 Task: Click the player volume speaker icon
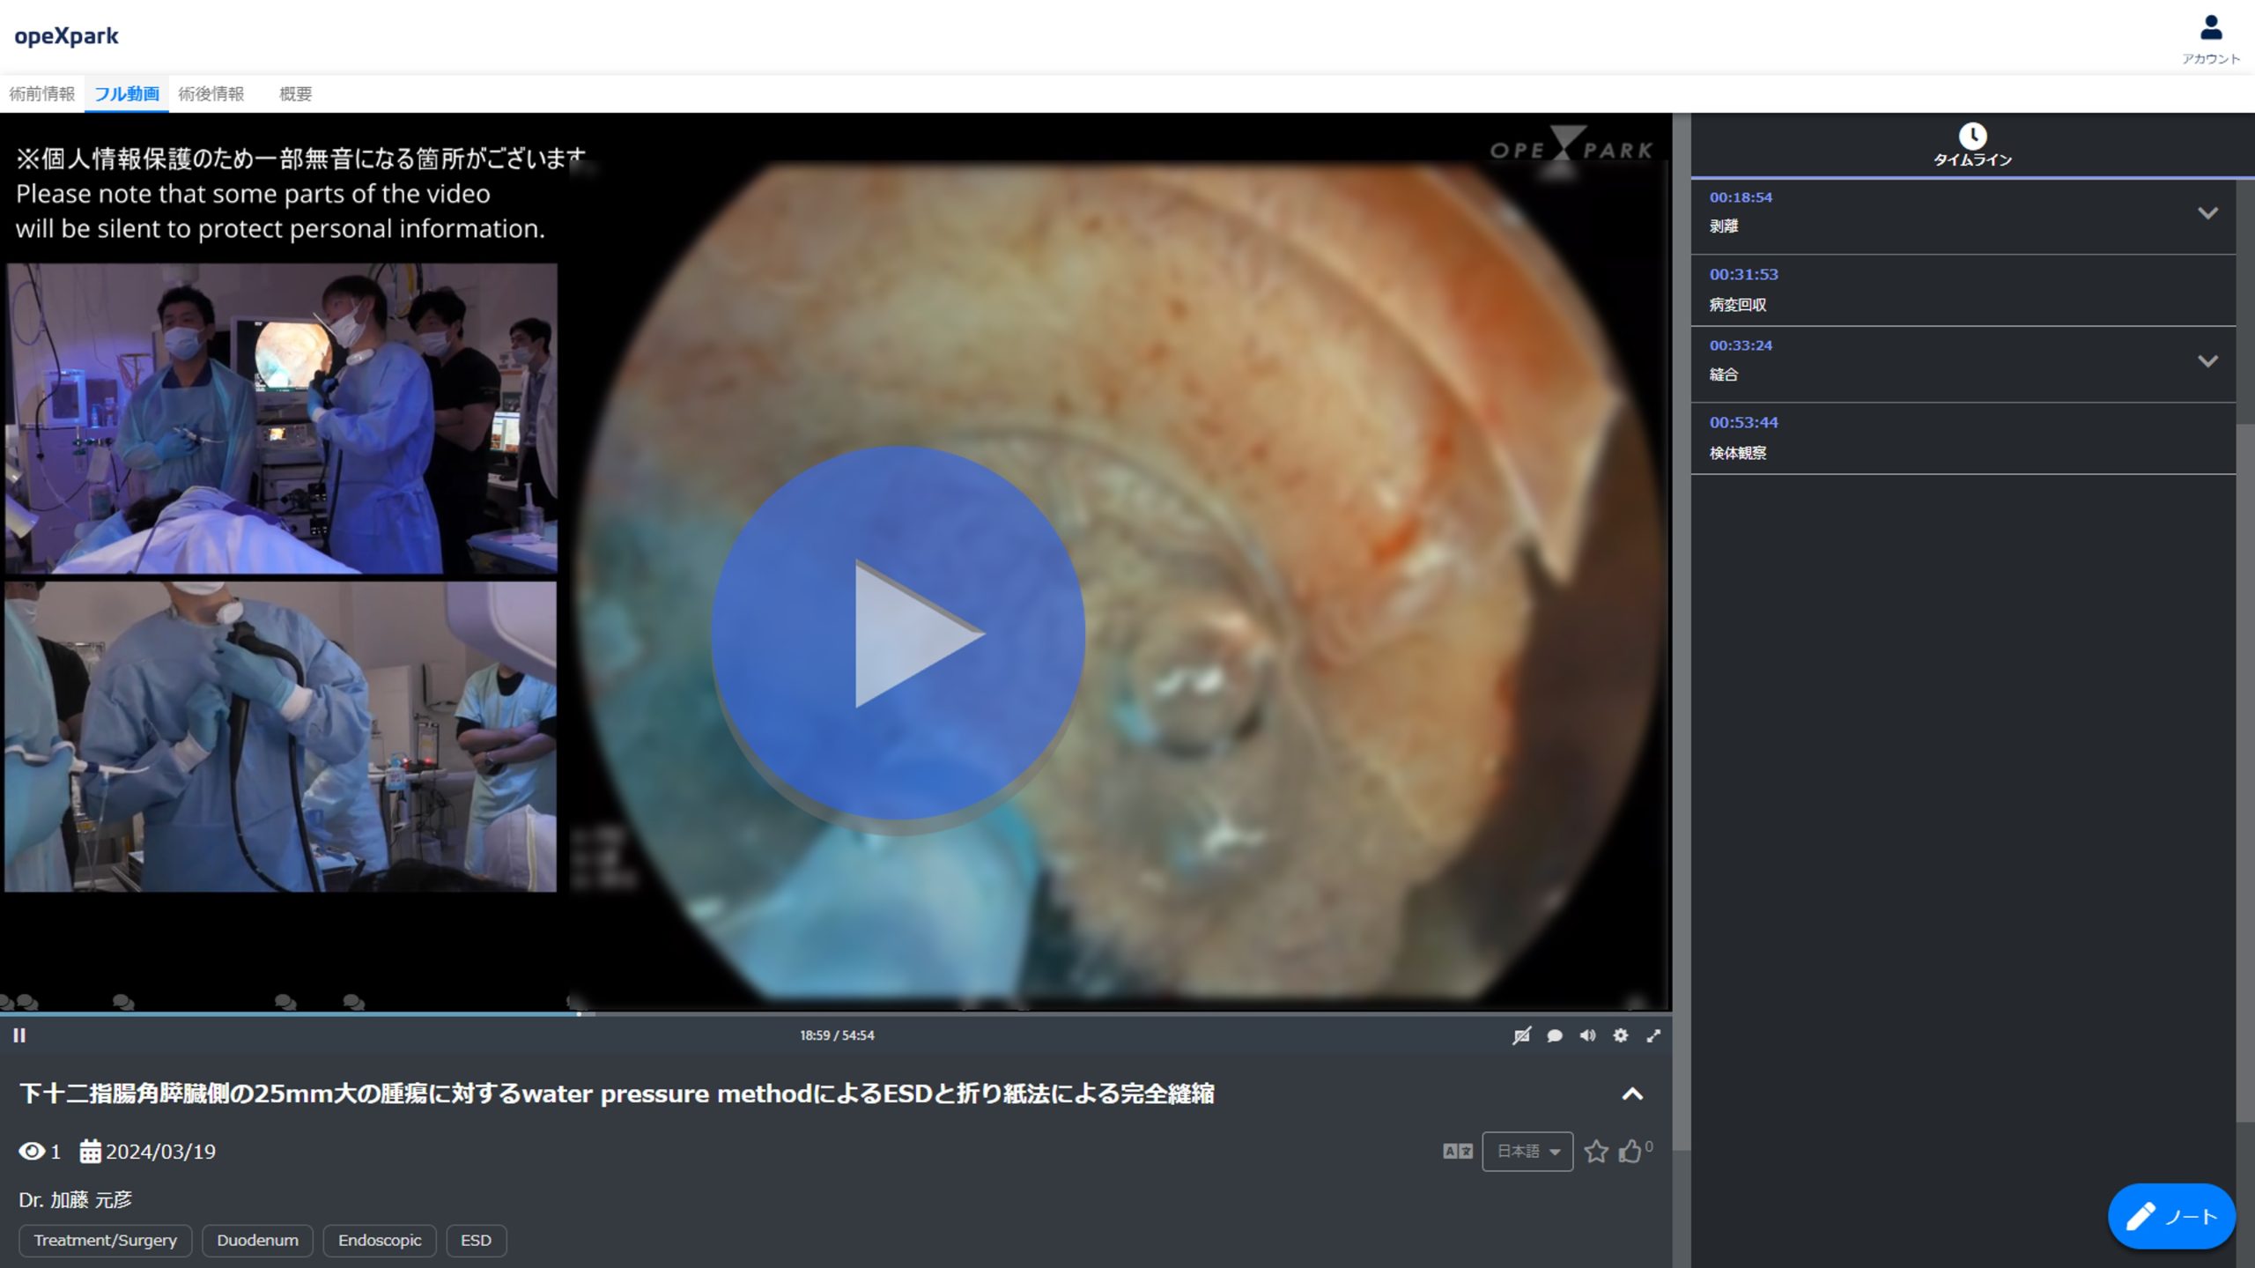click(1587, 1035)
